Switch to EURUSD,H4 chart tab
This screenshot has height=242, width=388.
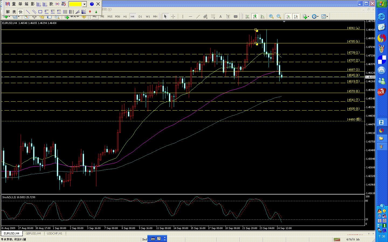click(x=12, y=233)
